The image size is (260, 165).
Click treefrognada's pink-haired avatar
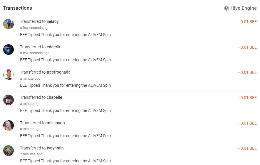tap(9, 75)
